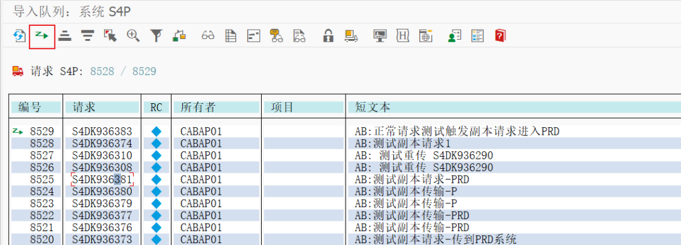This screenshot has height=245, width=681.
Task: Click short text AB:测试副本请求1
Action: (x=402, y=144)
